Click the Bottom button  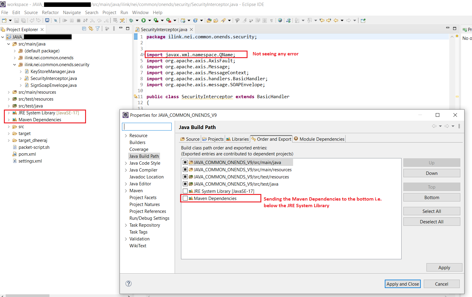pyautogui.click(x=431, y=197)
